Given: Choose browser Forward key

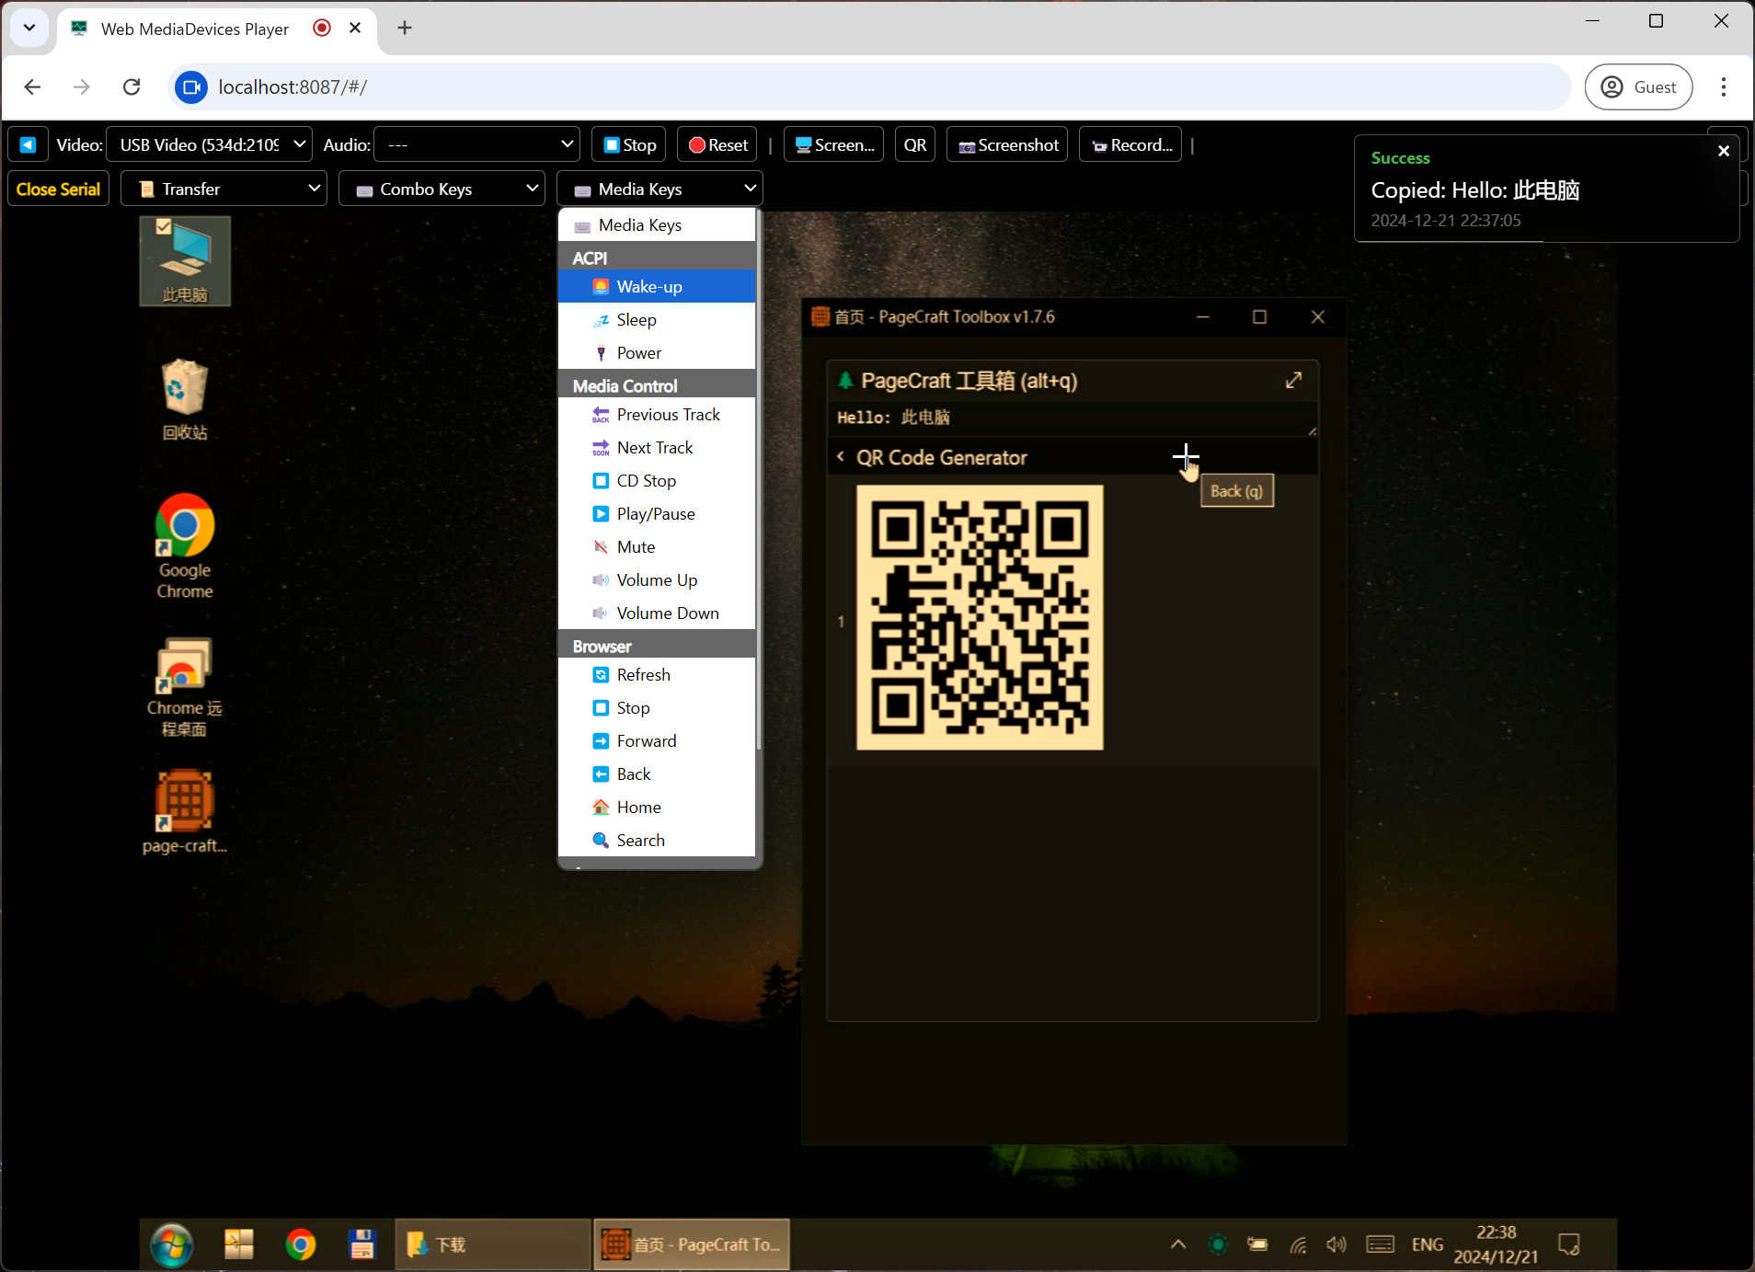Looking at the screenshot, I should click(657, 740).
